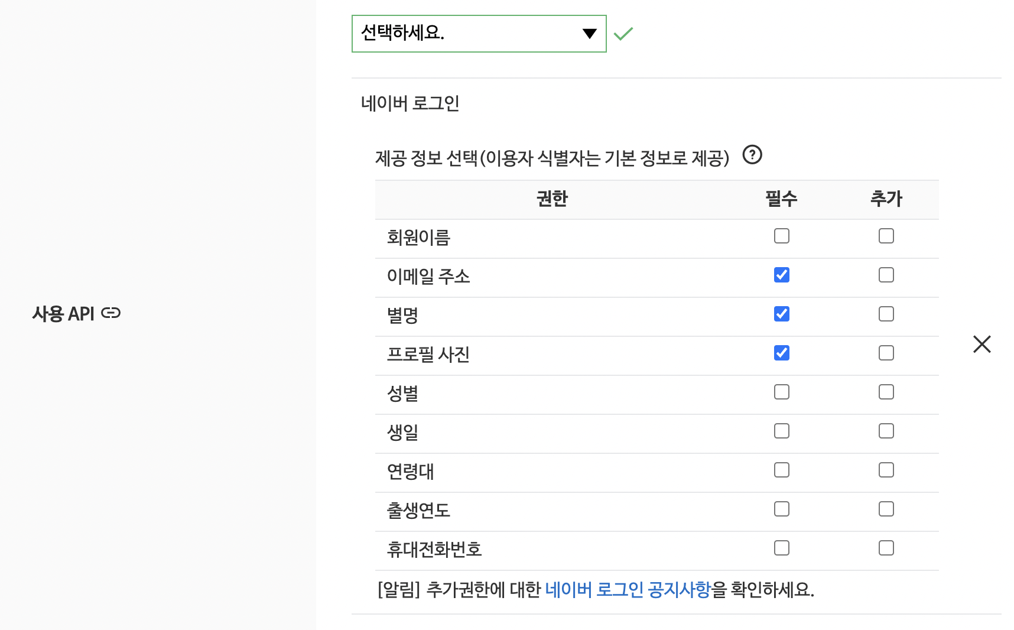Click the green checkmark next to the dropdown
Screen dimensions: 1014x630
(x=624, y=34)
